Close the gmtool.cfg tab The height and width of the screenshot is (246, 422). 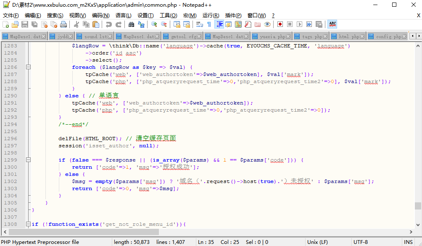pos(200,37)
